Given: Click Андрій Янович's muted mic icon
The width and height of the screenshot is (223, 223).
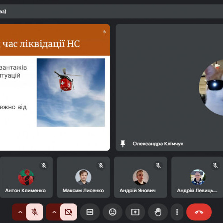Looking at the screenshot, I should coord(158,165).
